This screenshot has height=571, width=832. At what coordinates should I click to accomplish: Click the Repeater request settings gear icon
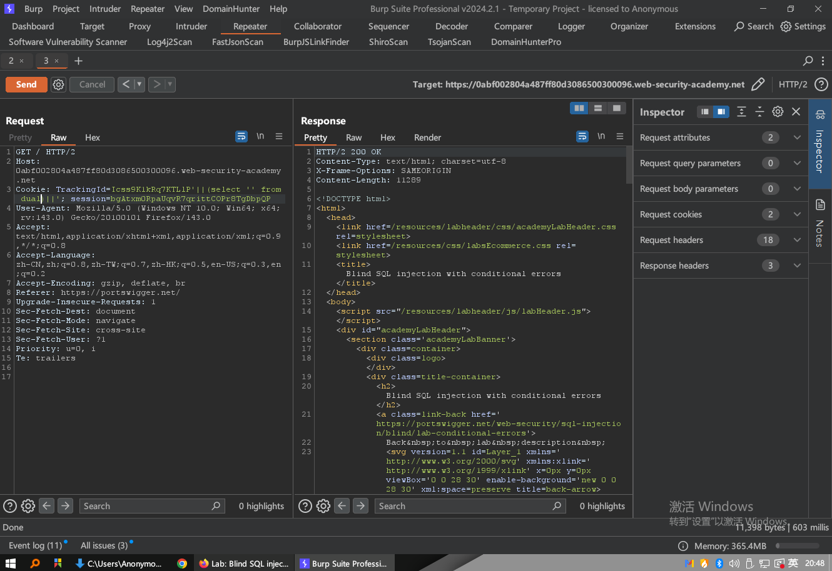(58, 84)
